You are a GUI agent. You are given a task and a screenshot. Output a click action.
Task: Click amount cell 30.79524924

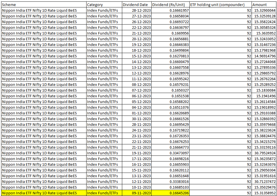pos(264,153)
